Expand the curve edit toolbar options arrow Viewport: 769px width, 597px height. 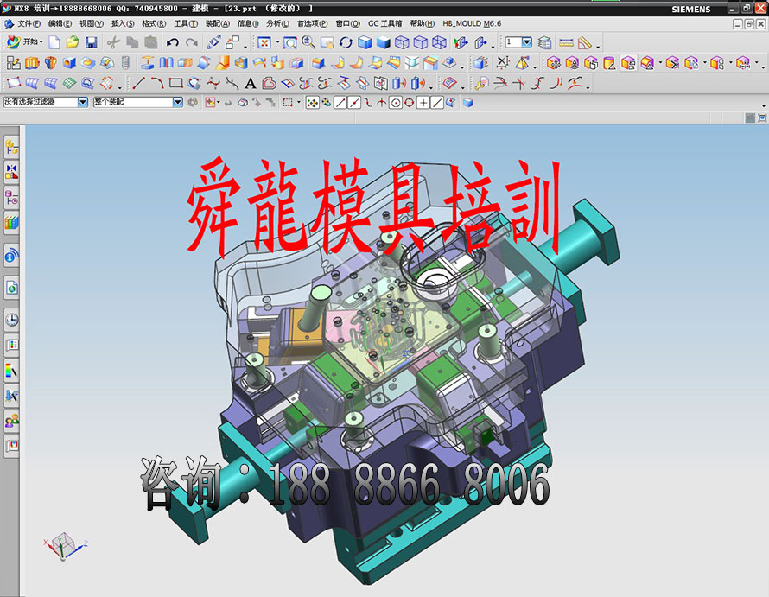pos(588,88)
